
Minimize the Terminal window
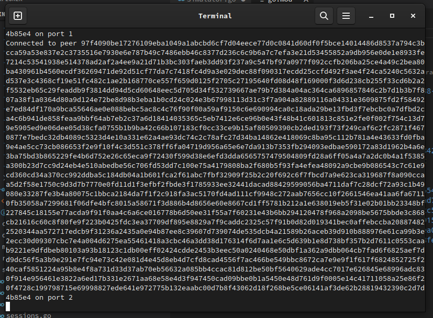point(371,16)
